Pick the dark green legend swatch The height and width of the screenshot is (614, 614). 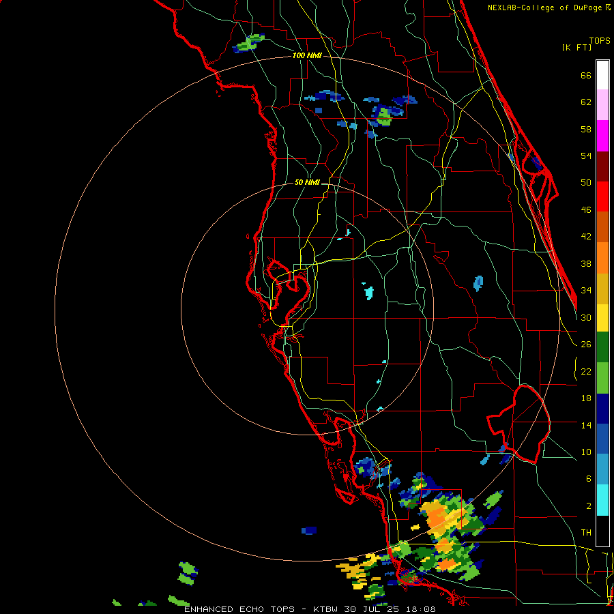point(602,347)
